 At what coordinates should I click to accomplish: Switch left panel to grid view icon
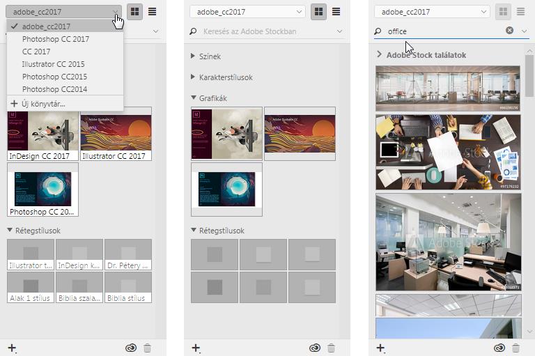coord(134,12)
